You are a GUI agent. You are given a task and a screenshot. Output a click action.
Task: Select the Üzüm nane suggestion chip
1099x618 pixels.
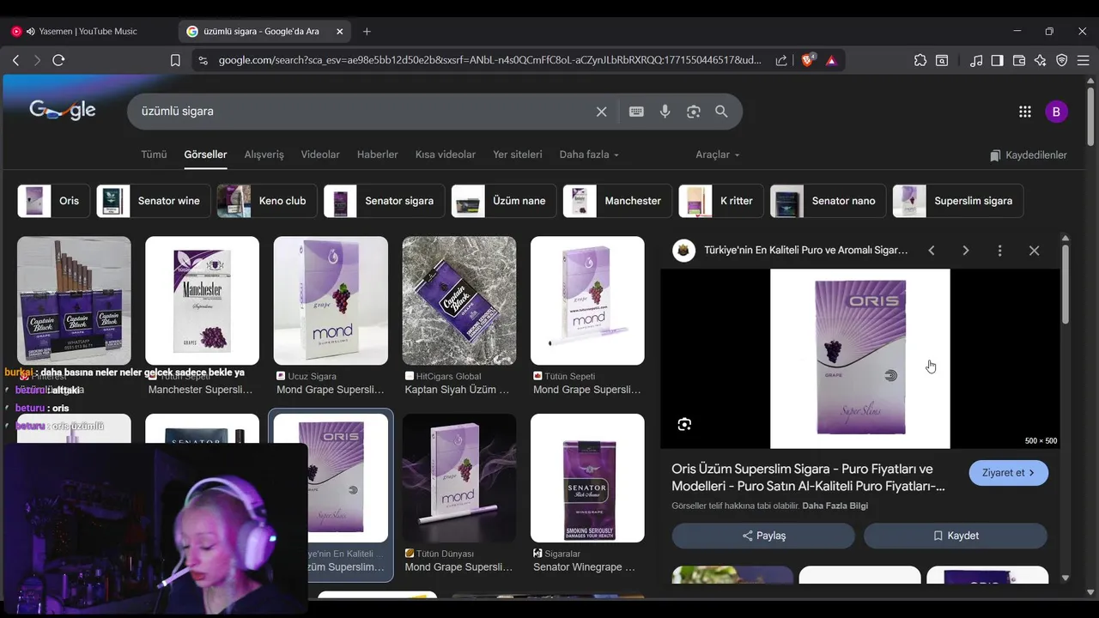click(504, 201)
